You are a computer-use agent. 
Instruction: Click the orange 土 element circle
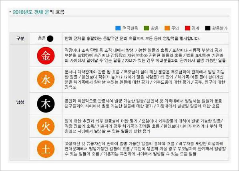46,149
